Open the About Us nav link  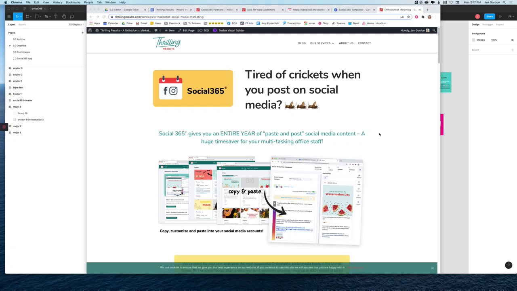pyautogui.click(x=346, y=43)
